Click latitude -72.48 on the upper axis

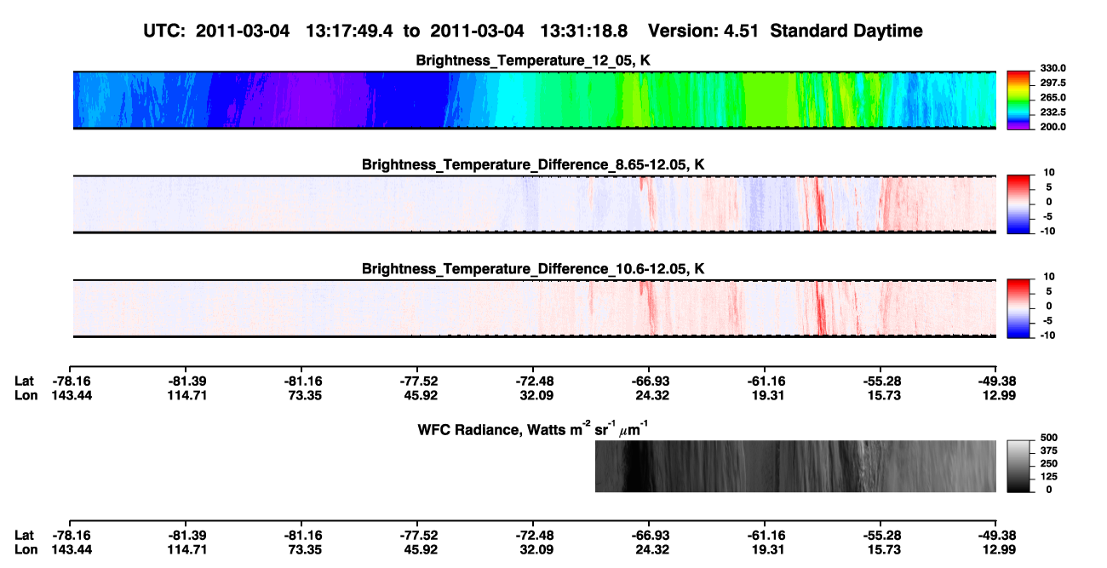click(533, 381)
